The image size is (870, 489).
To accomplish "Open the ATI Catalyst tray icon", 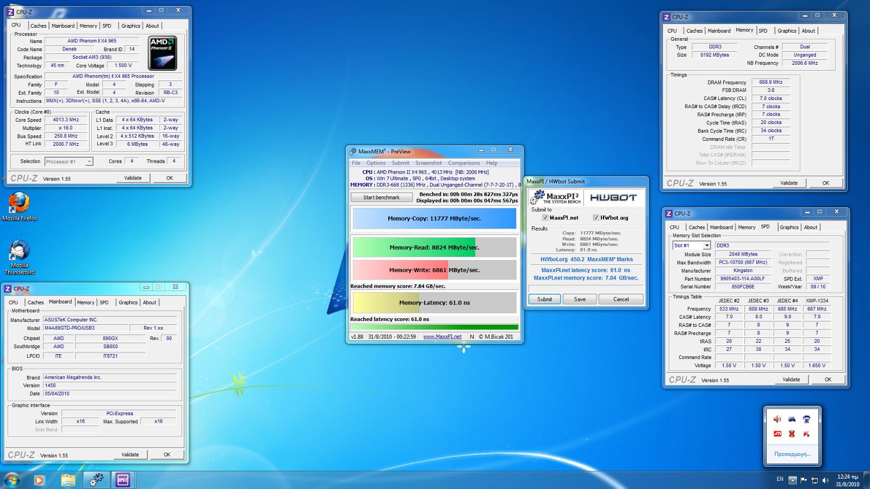I will click(x=777, y=434).
